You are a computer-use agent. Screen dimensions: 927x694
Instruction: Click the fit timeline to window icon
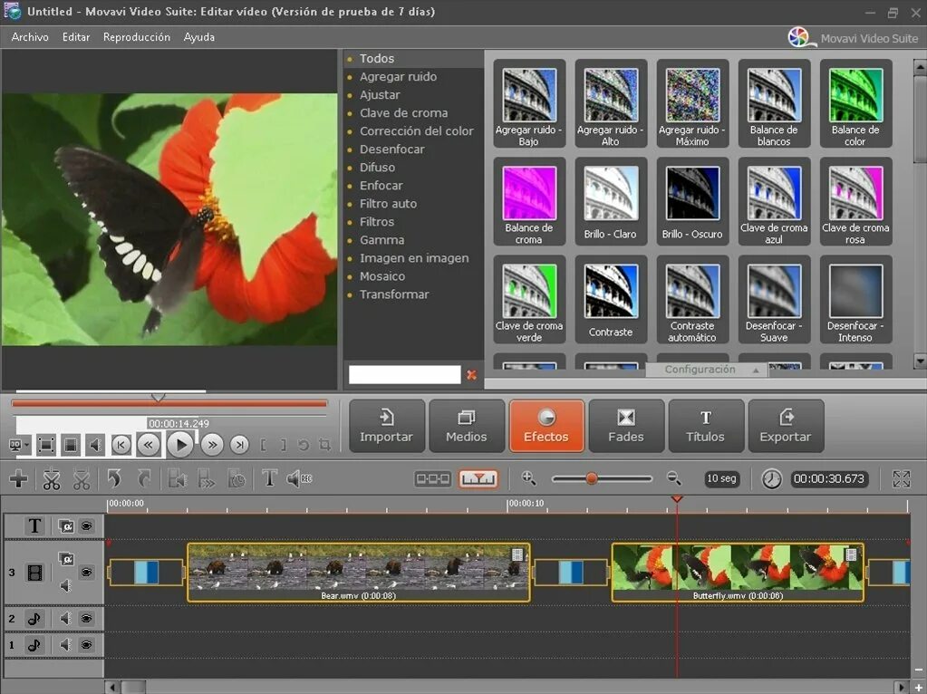pyautogui.click(x=901, y=479)
